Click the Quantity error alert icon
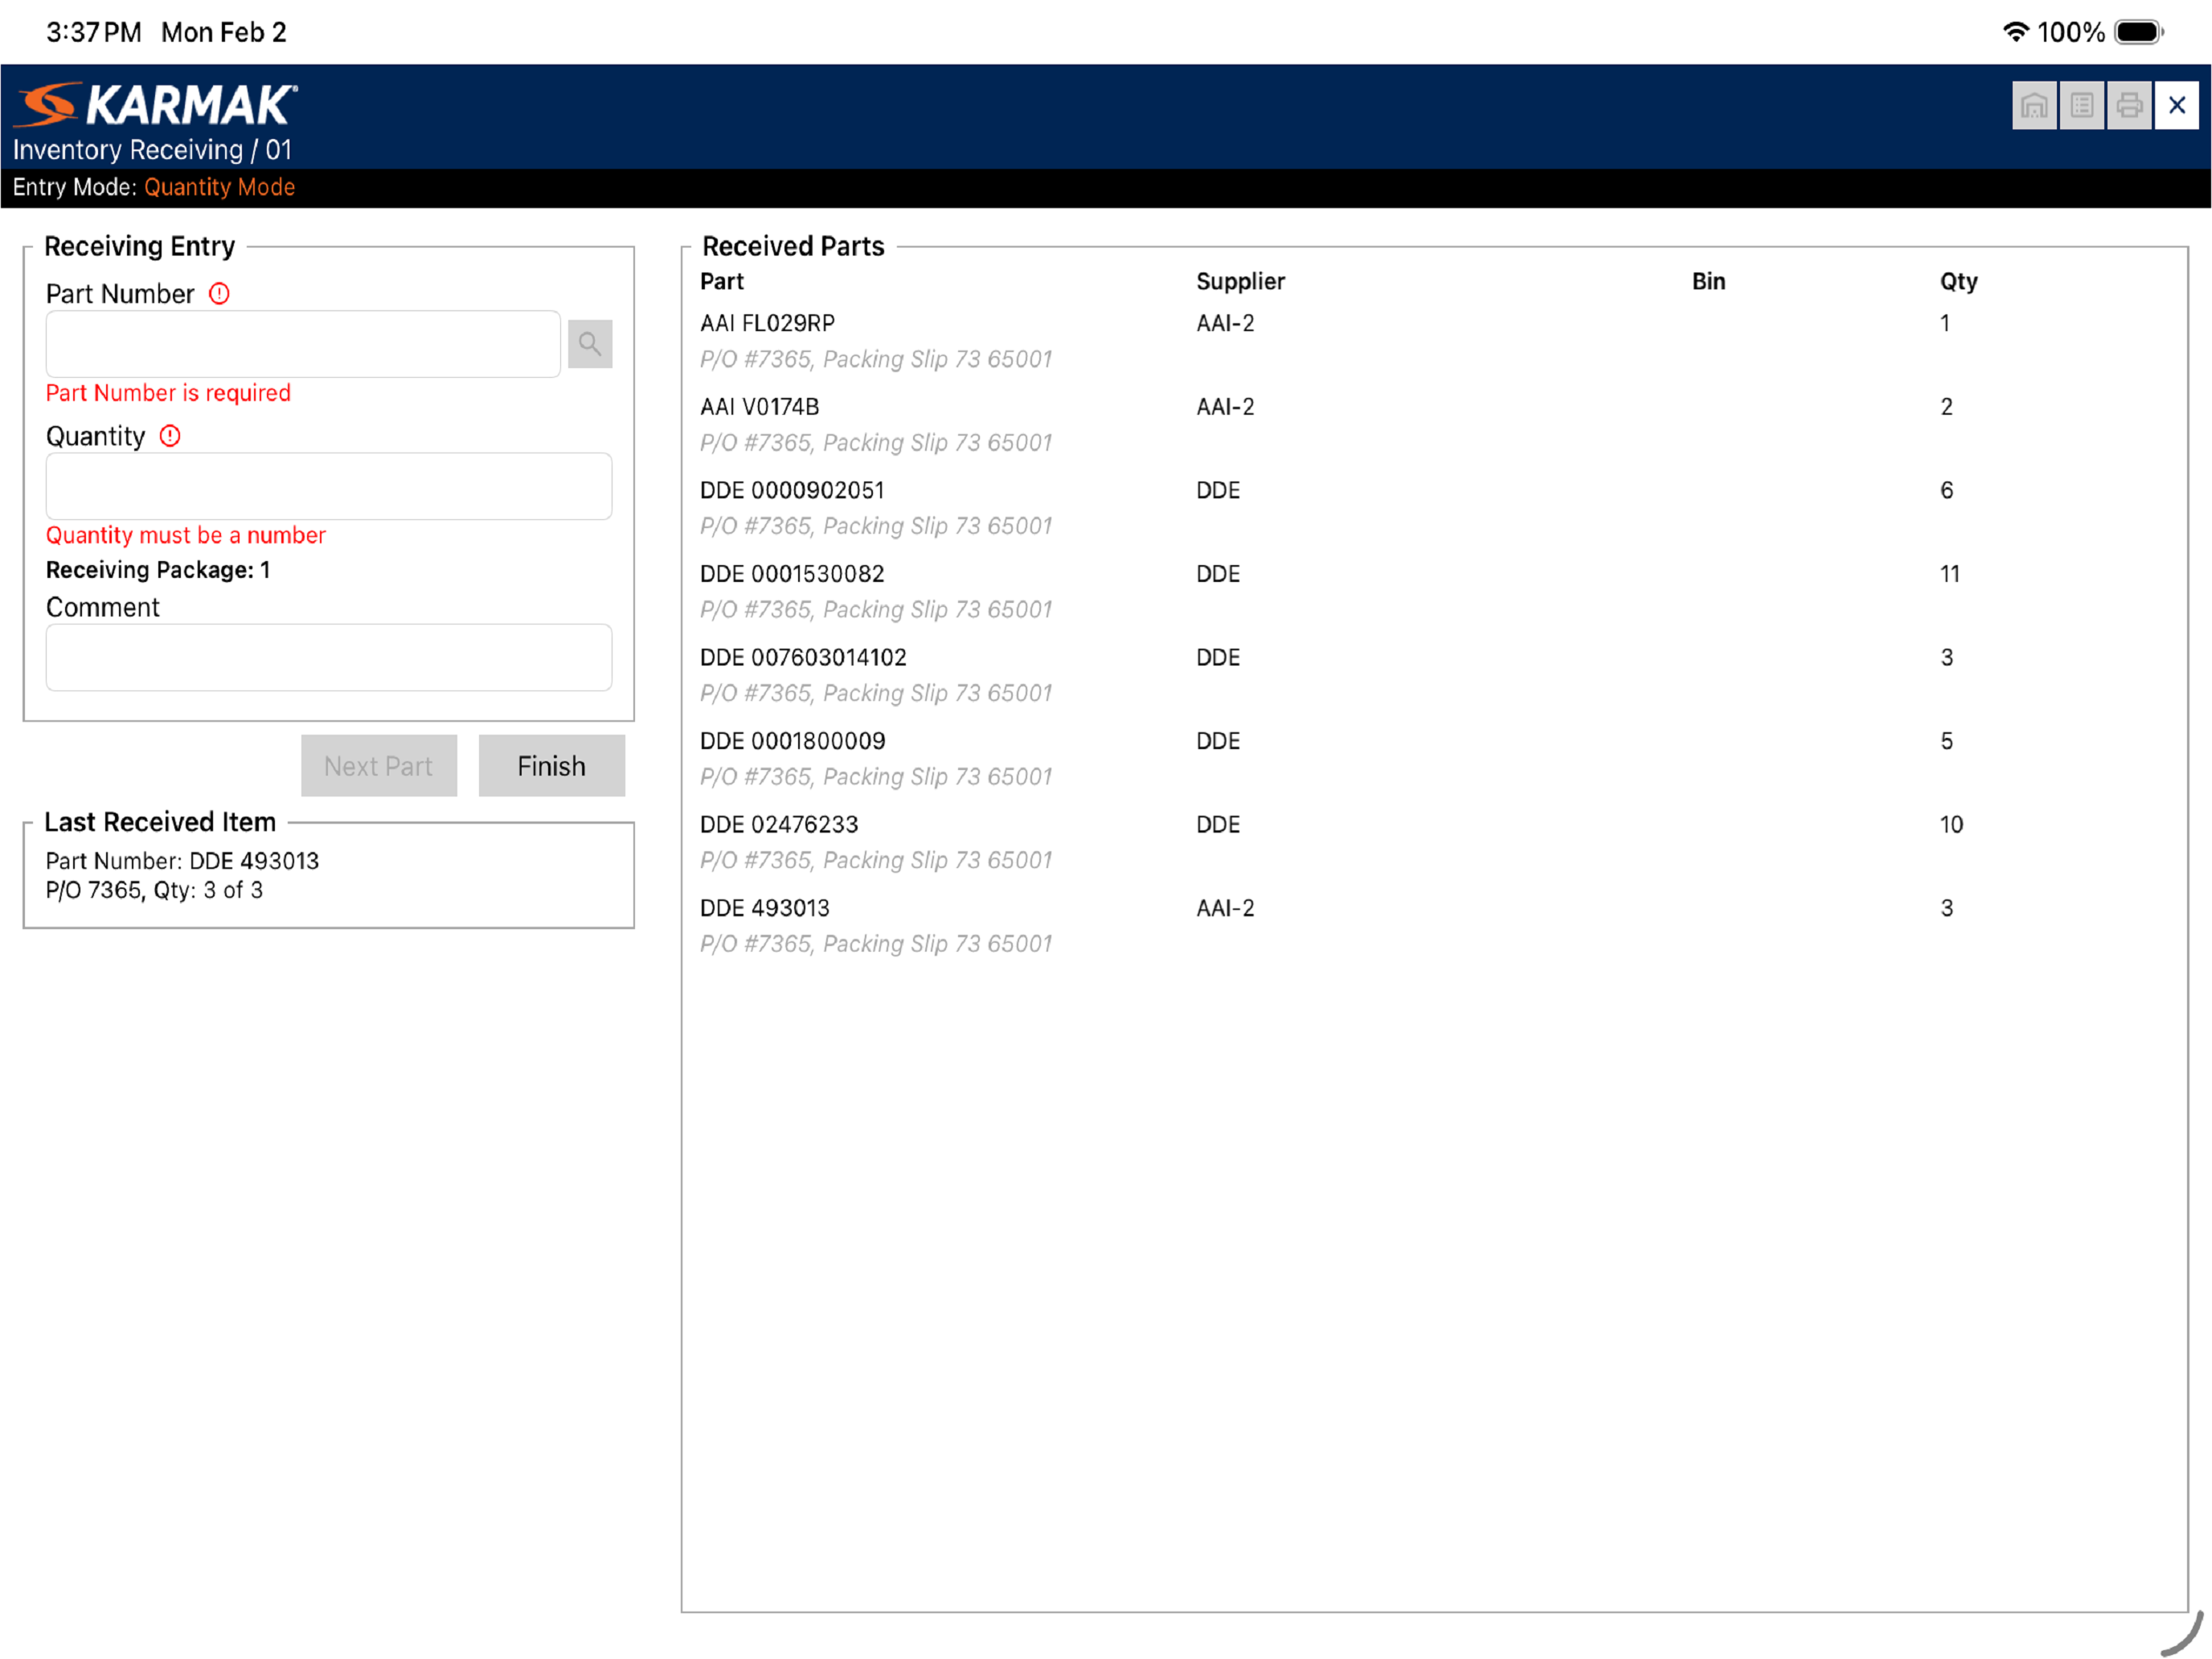This screenshot has width=2212, height=1659. 170,436
